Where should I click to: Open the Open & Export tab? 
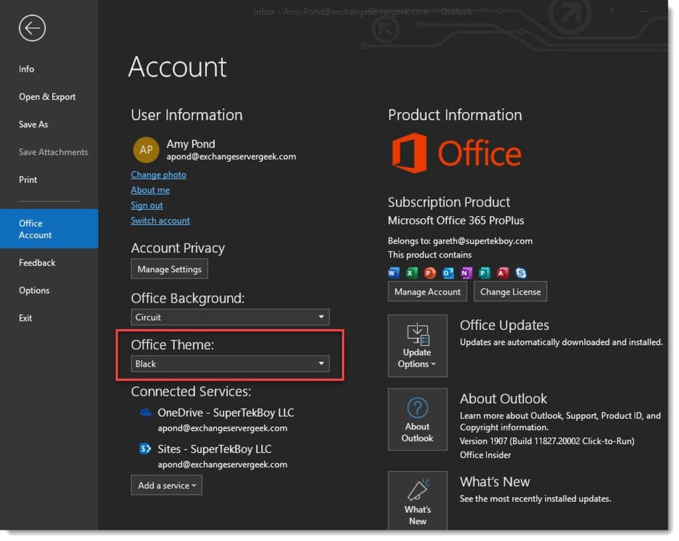tap(47, 97)
